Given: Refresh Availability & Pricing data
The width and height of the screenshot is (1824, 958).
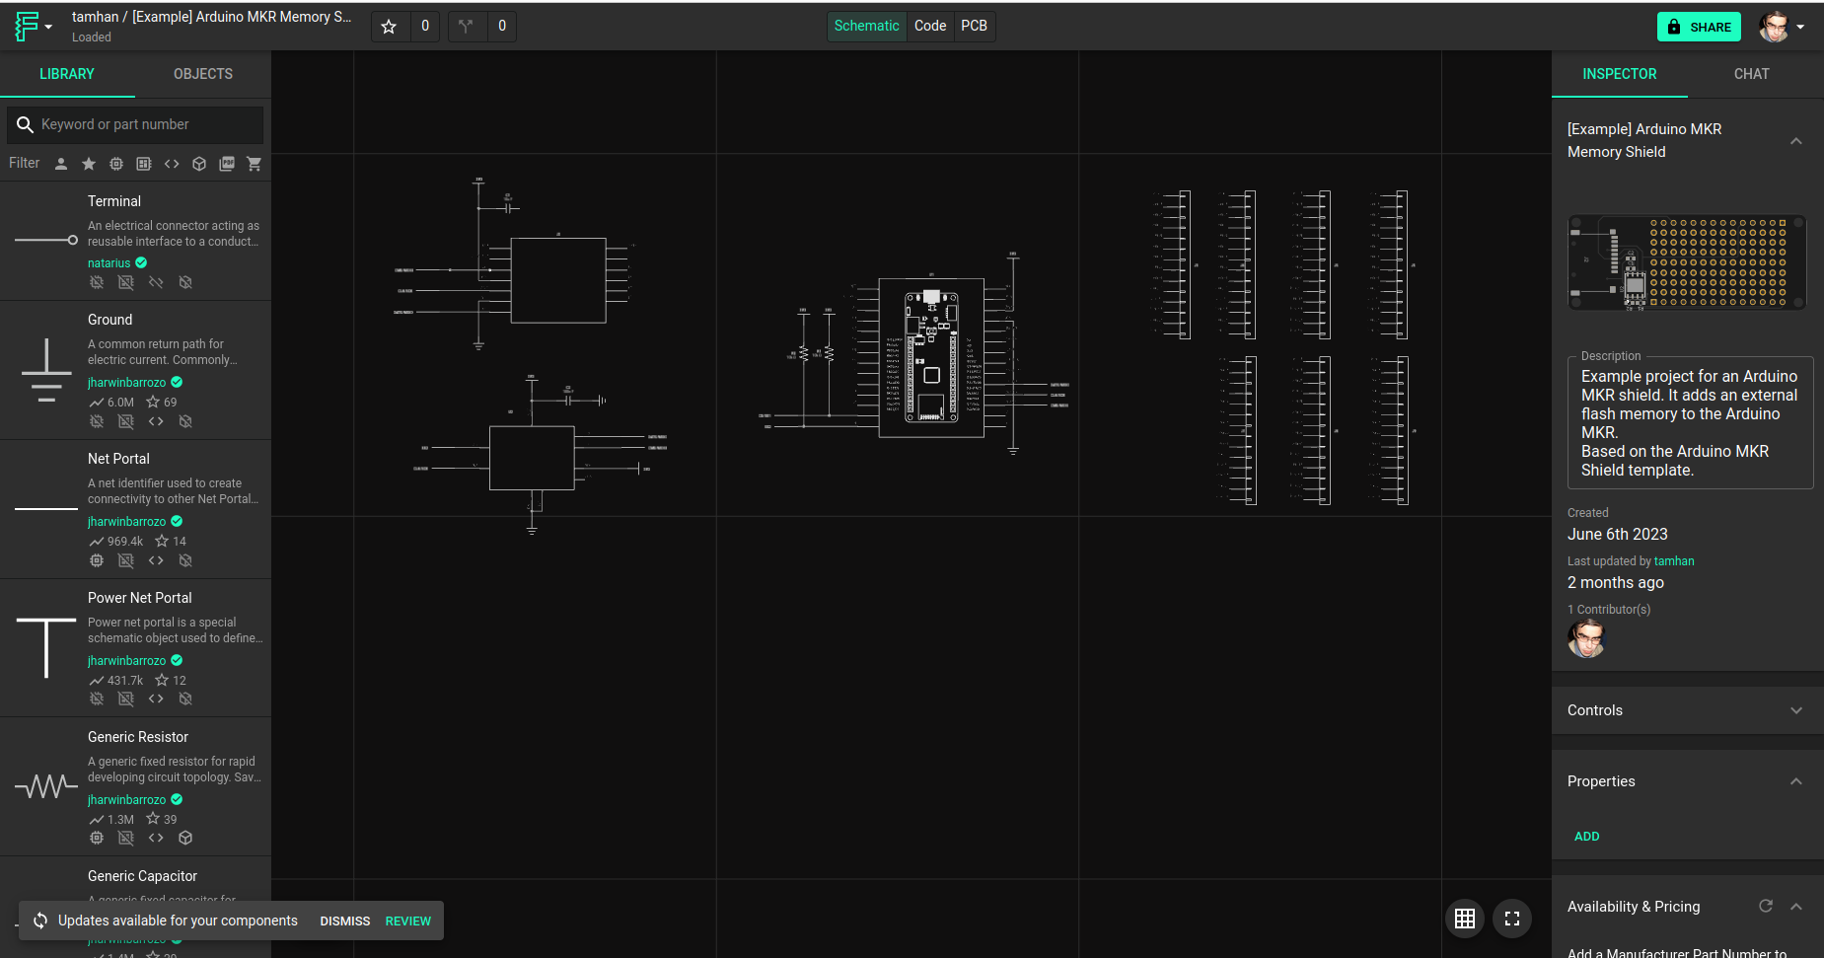Looking at the screenshot, I should (1766, 906).
